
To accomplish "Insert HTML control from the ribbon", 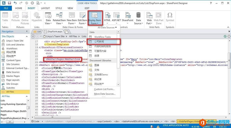I will [x=107, y=18].
